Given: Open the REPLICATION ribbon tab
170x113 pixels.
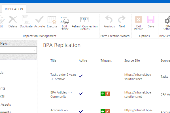Looking at the screenshot, I should [x=14, y=9].
